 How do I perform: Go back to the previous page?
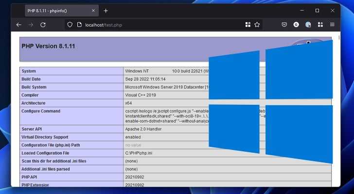point(19,25)
